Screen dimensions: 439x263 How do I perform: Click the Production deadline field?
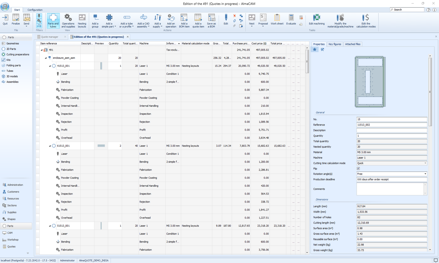(392, 180)
